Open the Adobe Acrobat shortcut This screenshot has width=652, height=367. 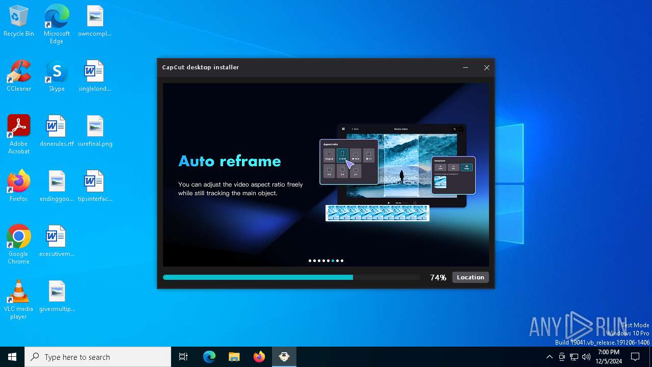[x=19, y=135]
